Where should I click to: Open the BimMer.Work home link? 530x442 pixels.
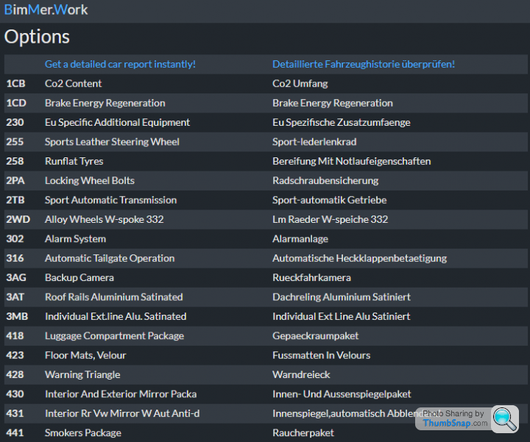46,10
